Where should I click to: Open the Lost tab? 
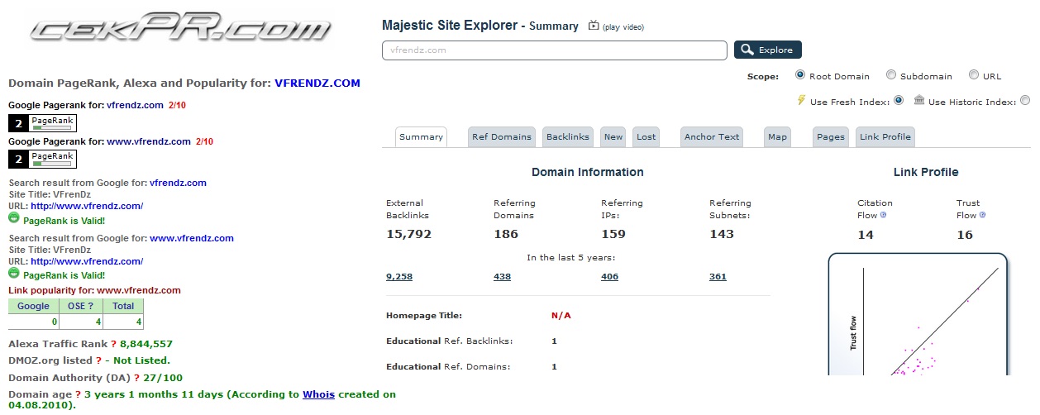click(646, 137)
